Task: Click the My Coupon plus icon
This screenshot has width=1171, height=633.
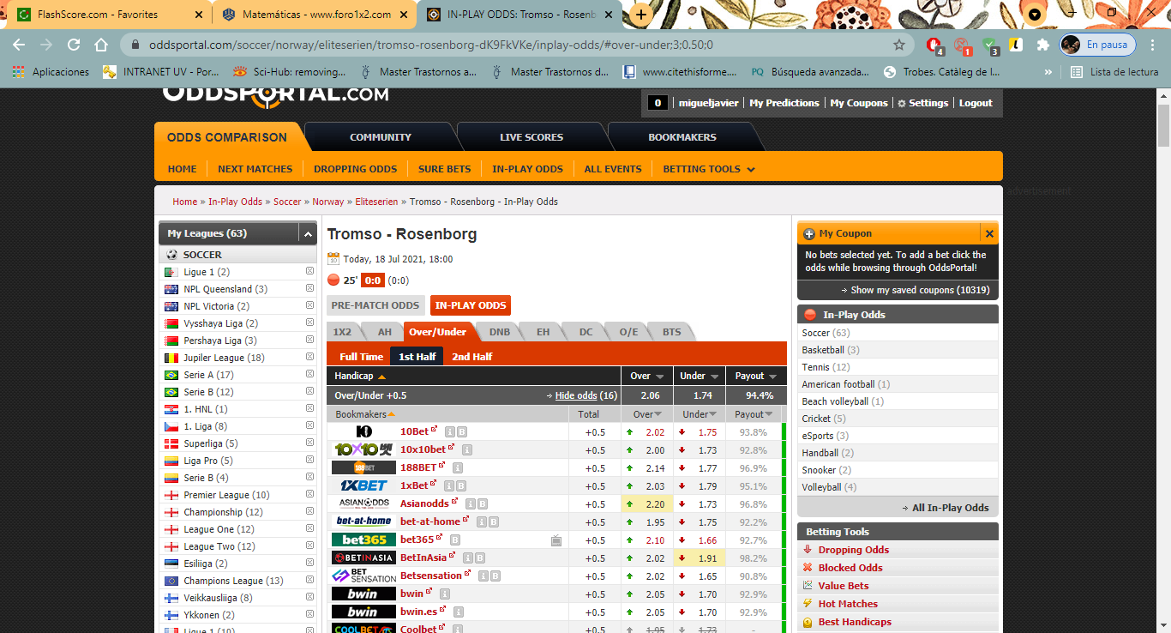Action: click(809, 233)
